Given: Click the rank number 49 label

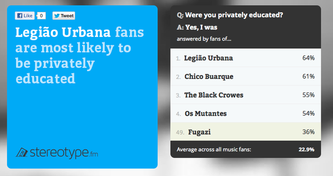Looking at the screenshot, I should coord(180,132).
